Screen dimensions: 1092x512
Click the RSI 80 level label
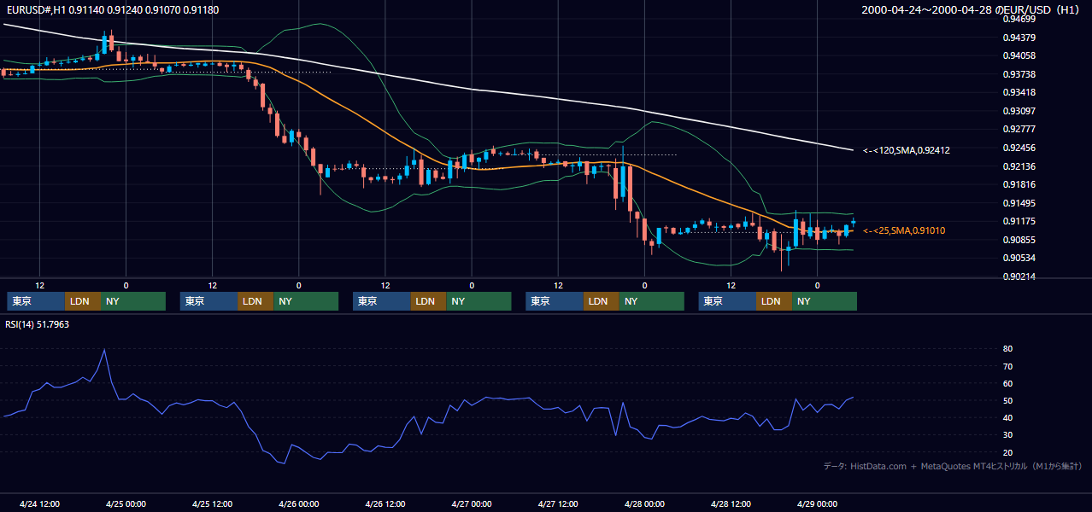click(1008, 349)
